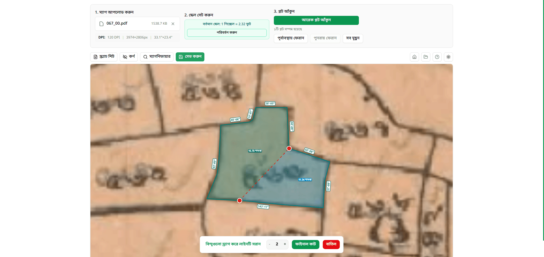Click পুনরায় ফেরান redo button
This screenshot has width=544, height=257.
[325, 38]
